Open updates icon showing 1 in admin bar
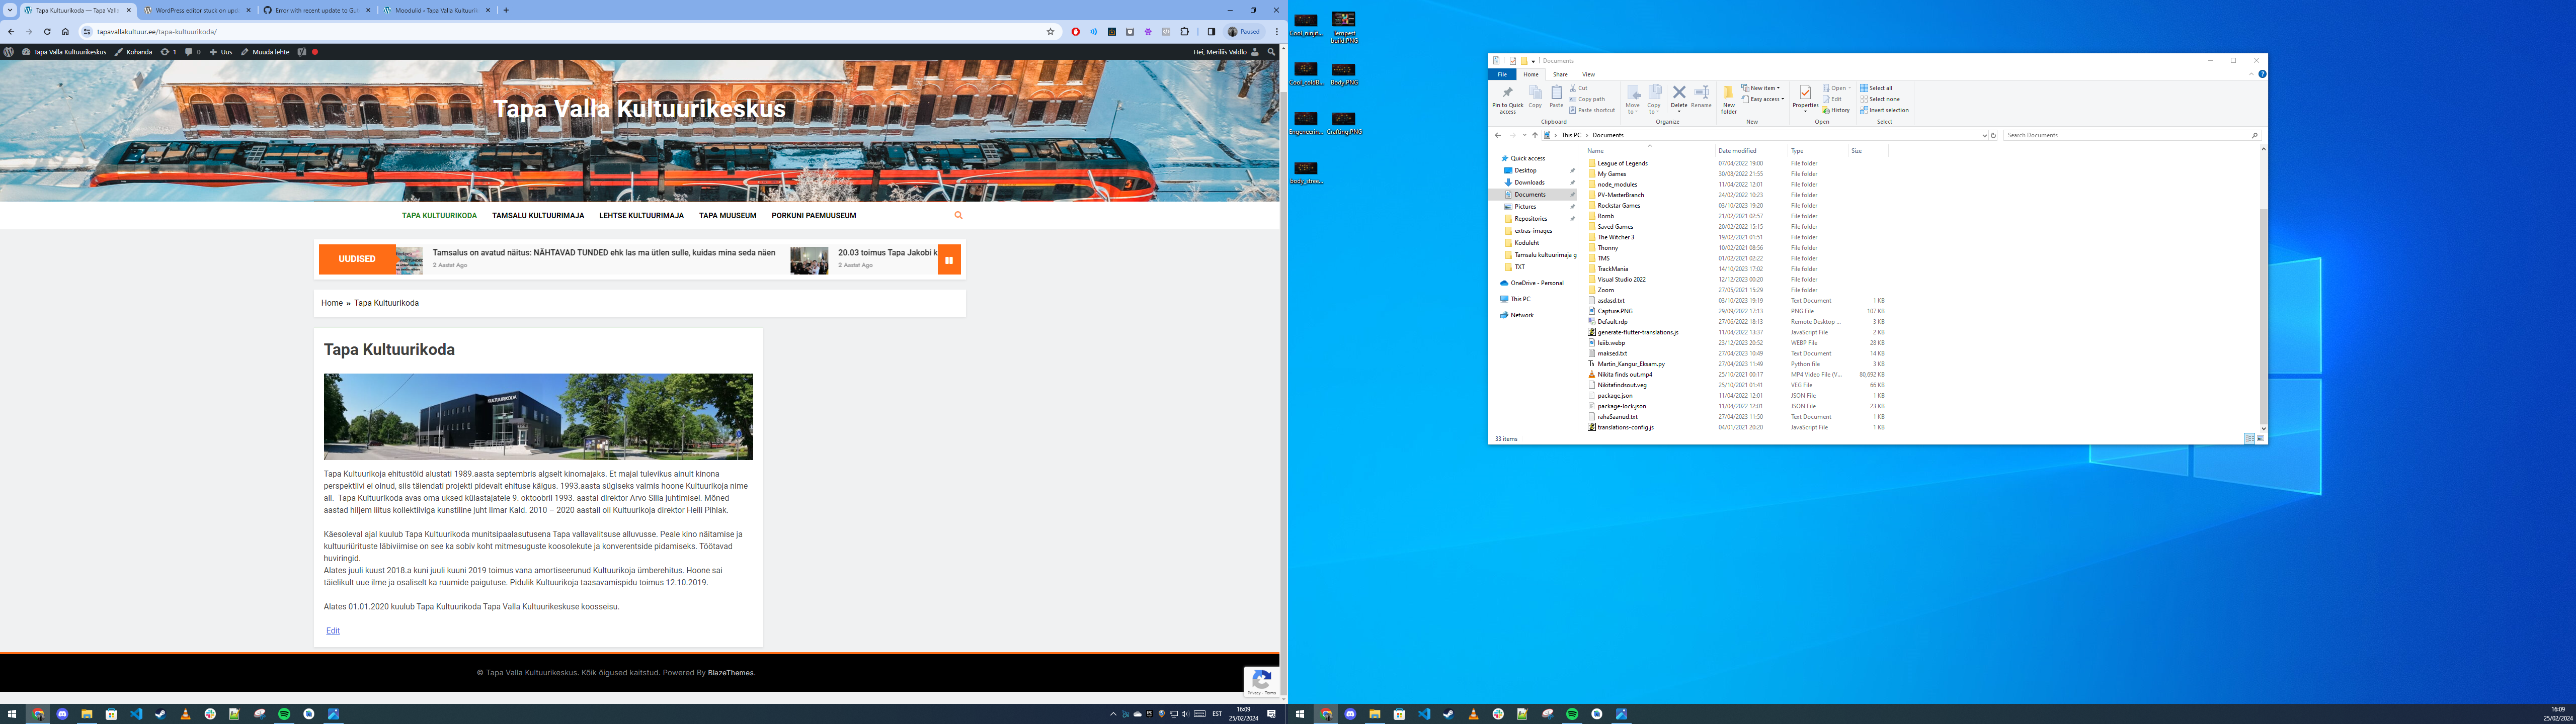2576x724 pixels. [x=168, y=52]
